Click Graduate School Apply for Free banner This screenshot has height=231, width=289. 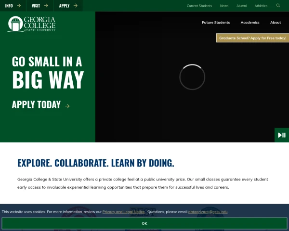(252, 38)
